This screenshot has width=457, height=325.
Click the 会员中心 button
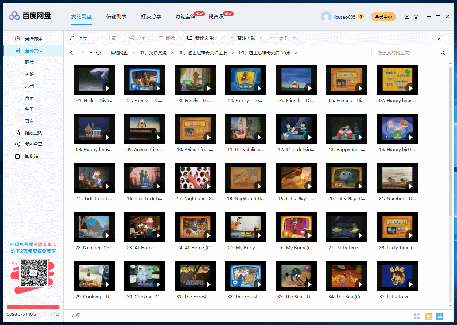[x=383, y=17]
